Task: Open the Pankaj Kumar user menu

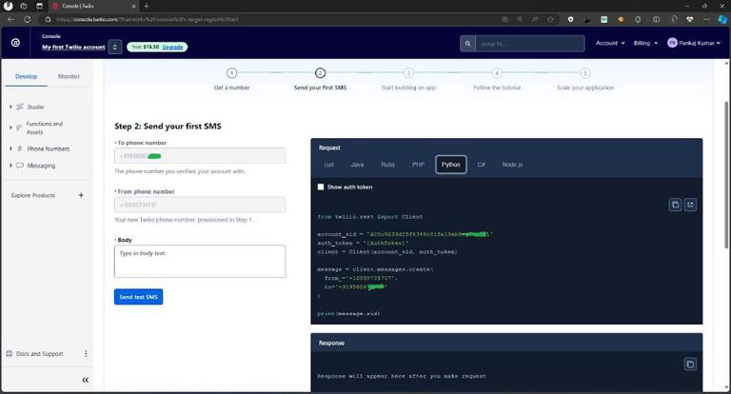Action: click(694, 43)
